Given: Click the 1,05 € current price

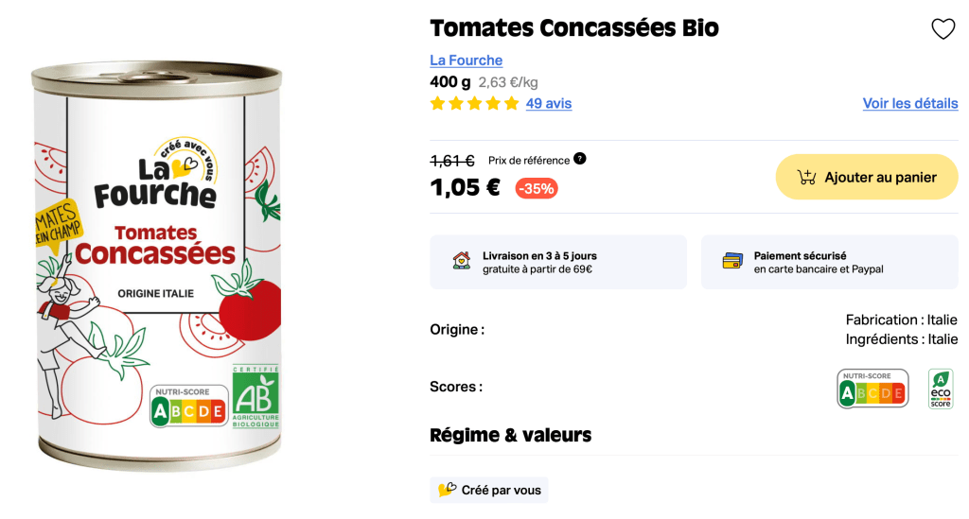Looking at the screenshot, I should tap(466, 187).
